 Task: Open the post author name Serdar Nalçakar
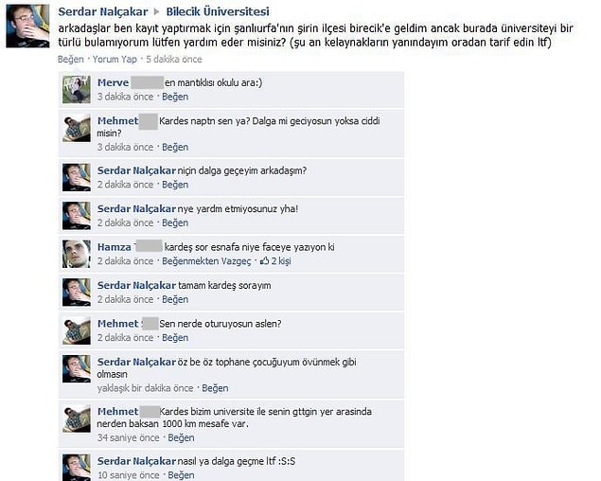point(103,11)
